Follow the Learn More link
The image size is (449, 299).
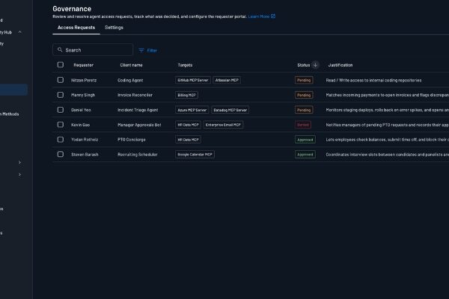[x=259, y=16]
